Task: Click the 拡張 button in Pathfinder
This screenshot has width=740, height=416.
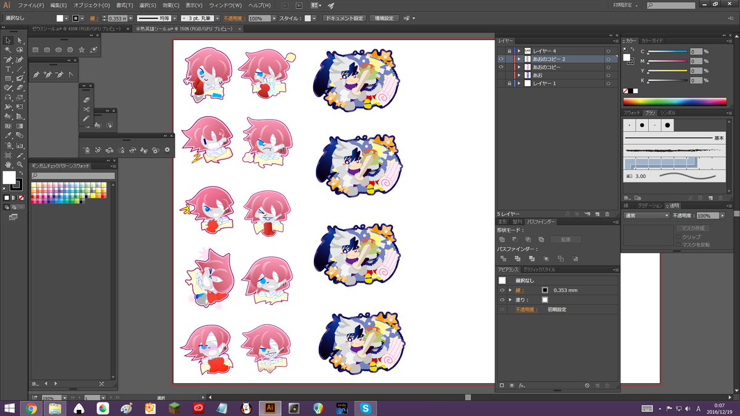Action: [x=566, y=239]
